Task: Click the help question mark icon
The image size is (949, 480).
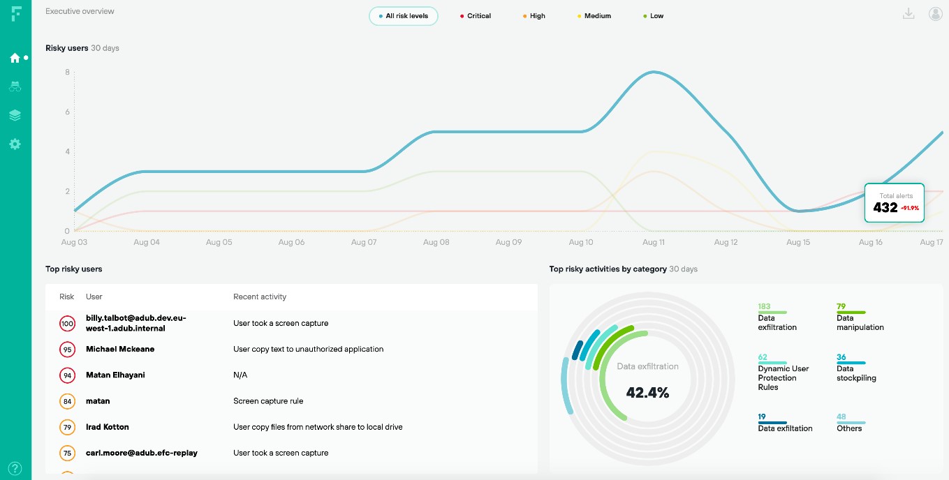Action: (15, 468)
